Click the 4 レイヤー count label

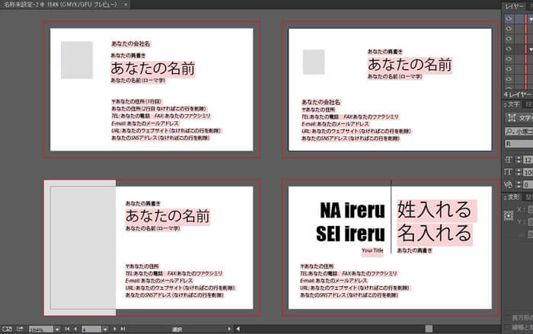coord(518,94)
